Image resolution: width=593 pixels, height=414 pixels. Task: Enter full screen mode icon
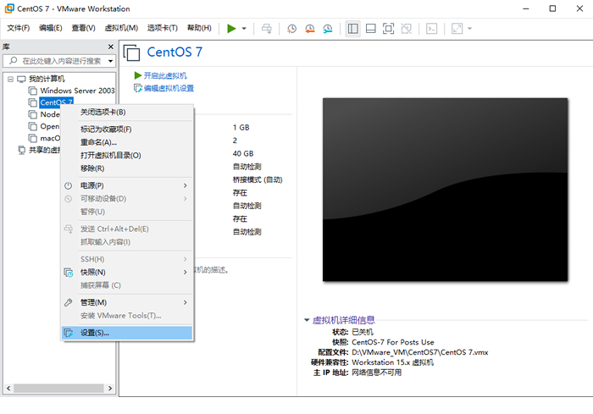tap(388, 28)
